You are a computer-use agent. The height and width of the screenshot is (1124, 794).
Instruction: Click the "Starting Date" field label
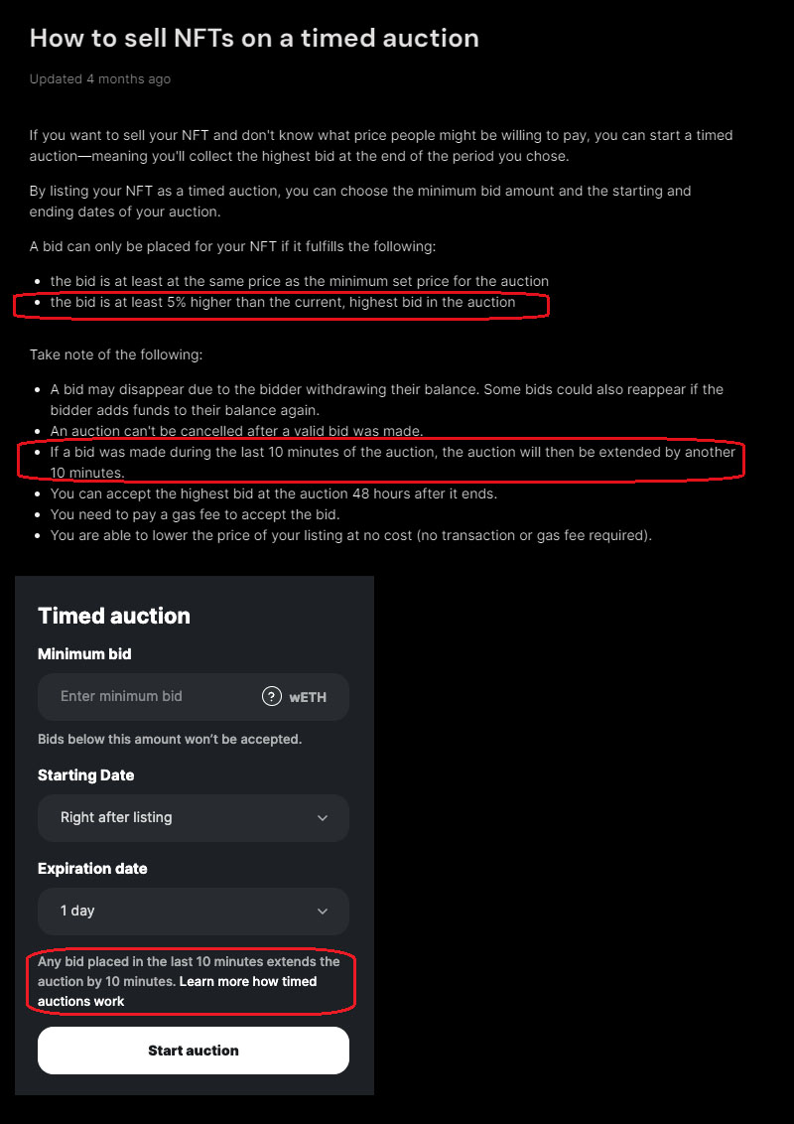pos(85,775)
